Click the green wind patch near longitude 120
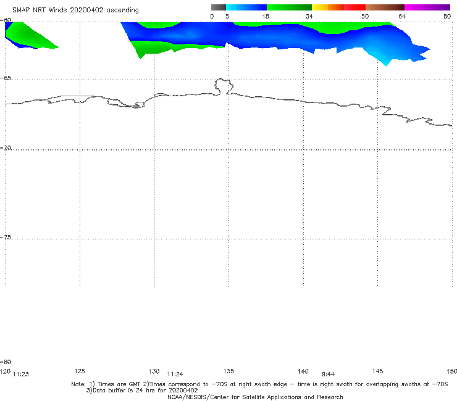This screenshot has height=401, width=457. (x=29, y=36)
